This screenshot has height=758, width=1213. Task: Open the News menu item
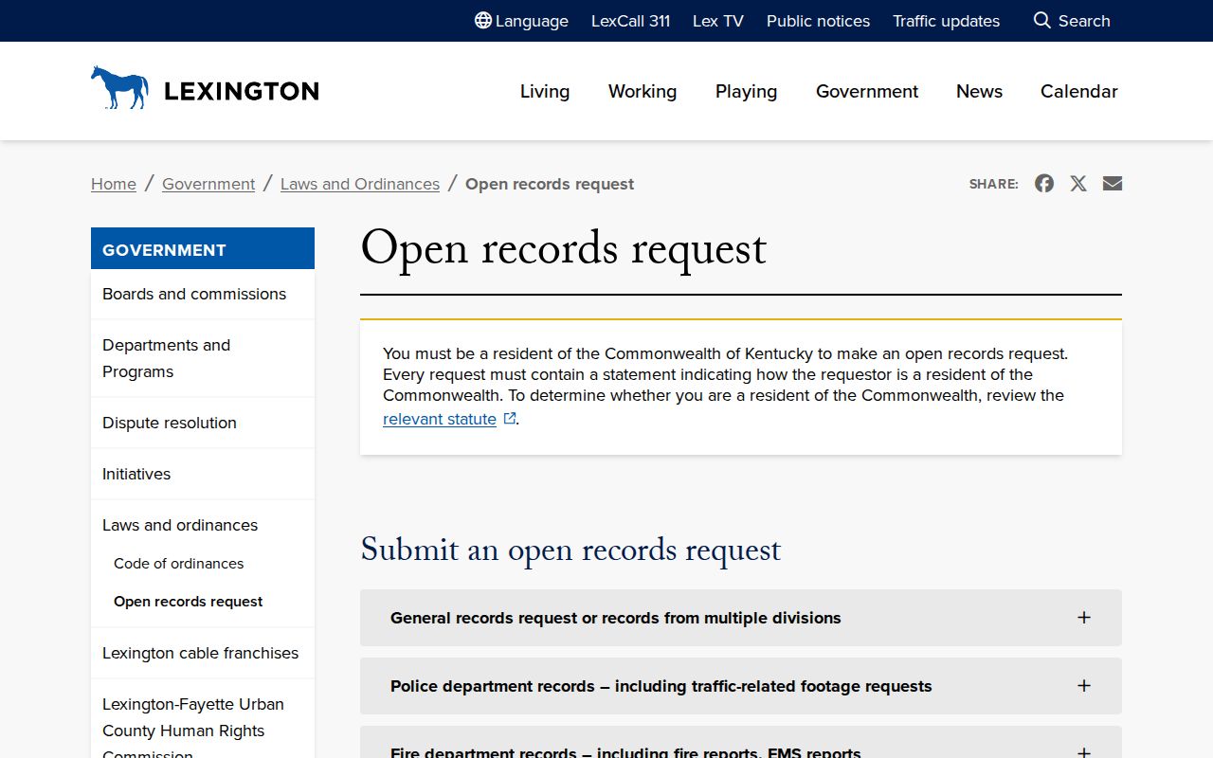(x=979, y=92)
